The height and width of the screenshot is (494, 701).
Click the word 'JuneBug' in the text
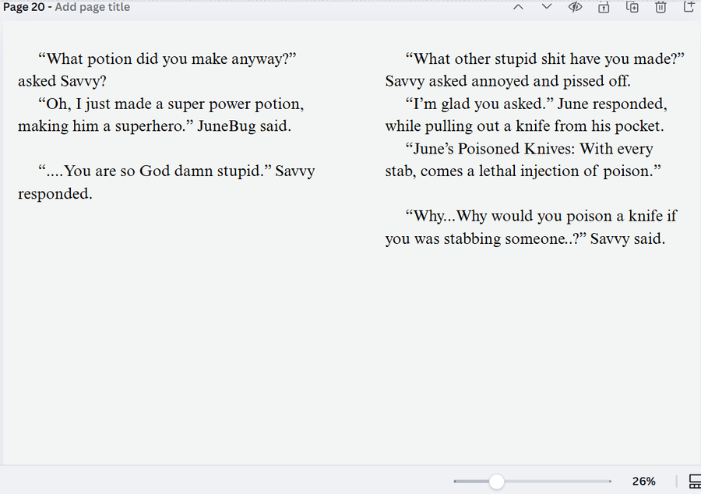coord(226,126)
